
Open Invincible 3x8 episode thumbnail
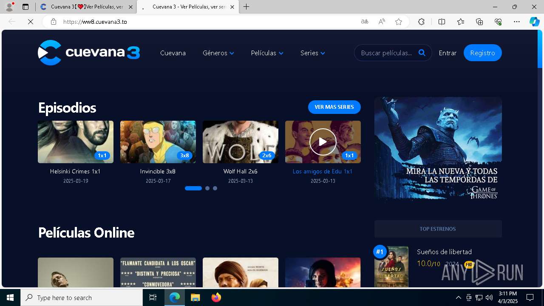tap(158, 142)
